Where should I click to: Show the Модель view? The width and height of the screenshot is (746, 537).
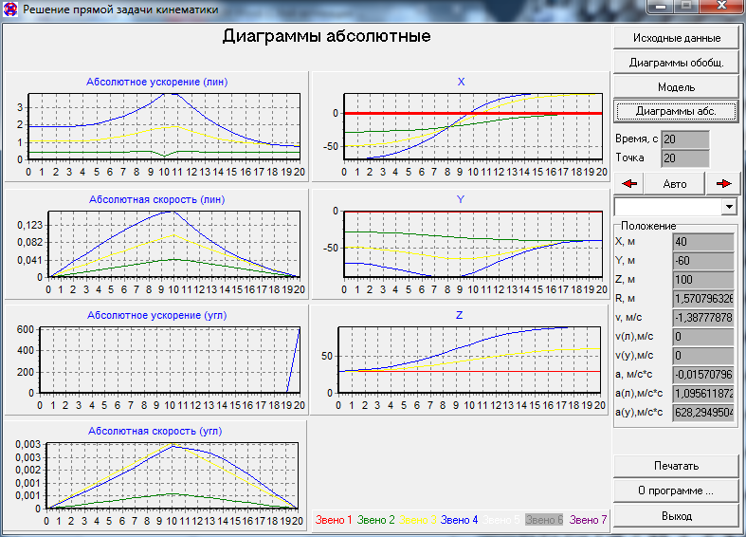pos(676,87)
